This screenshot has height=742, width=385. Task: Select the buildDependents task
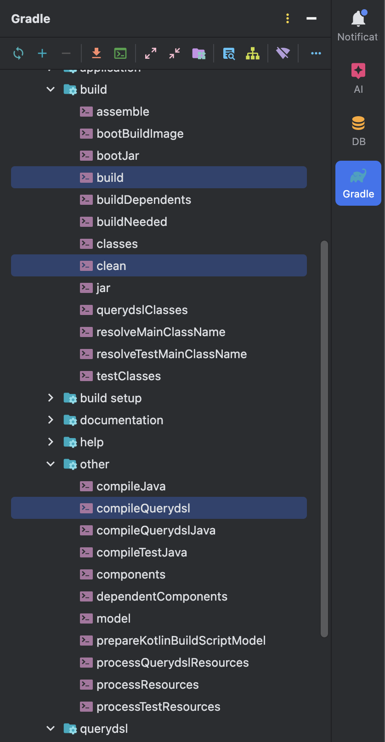tap(159, 200)
